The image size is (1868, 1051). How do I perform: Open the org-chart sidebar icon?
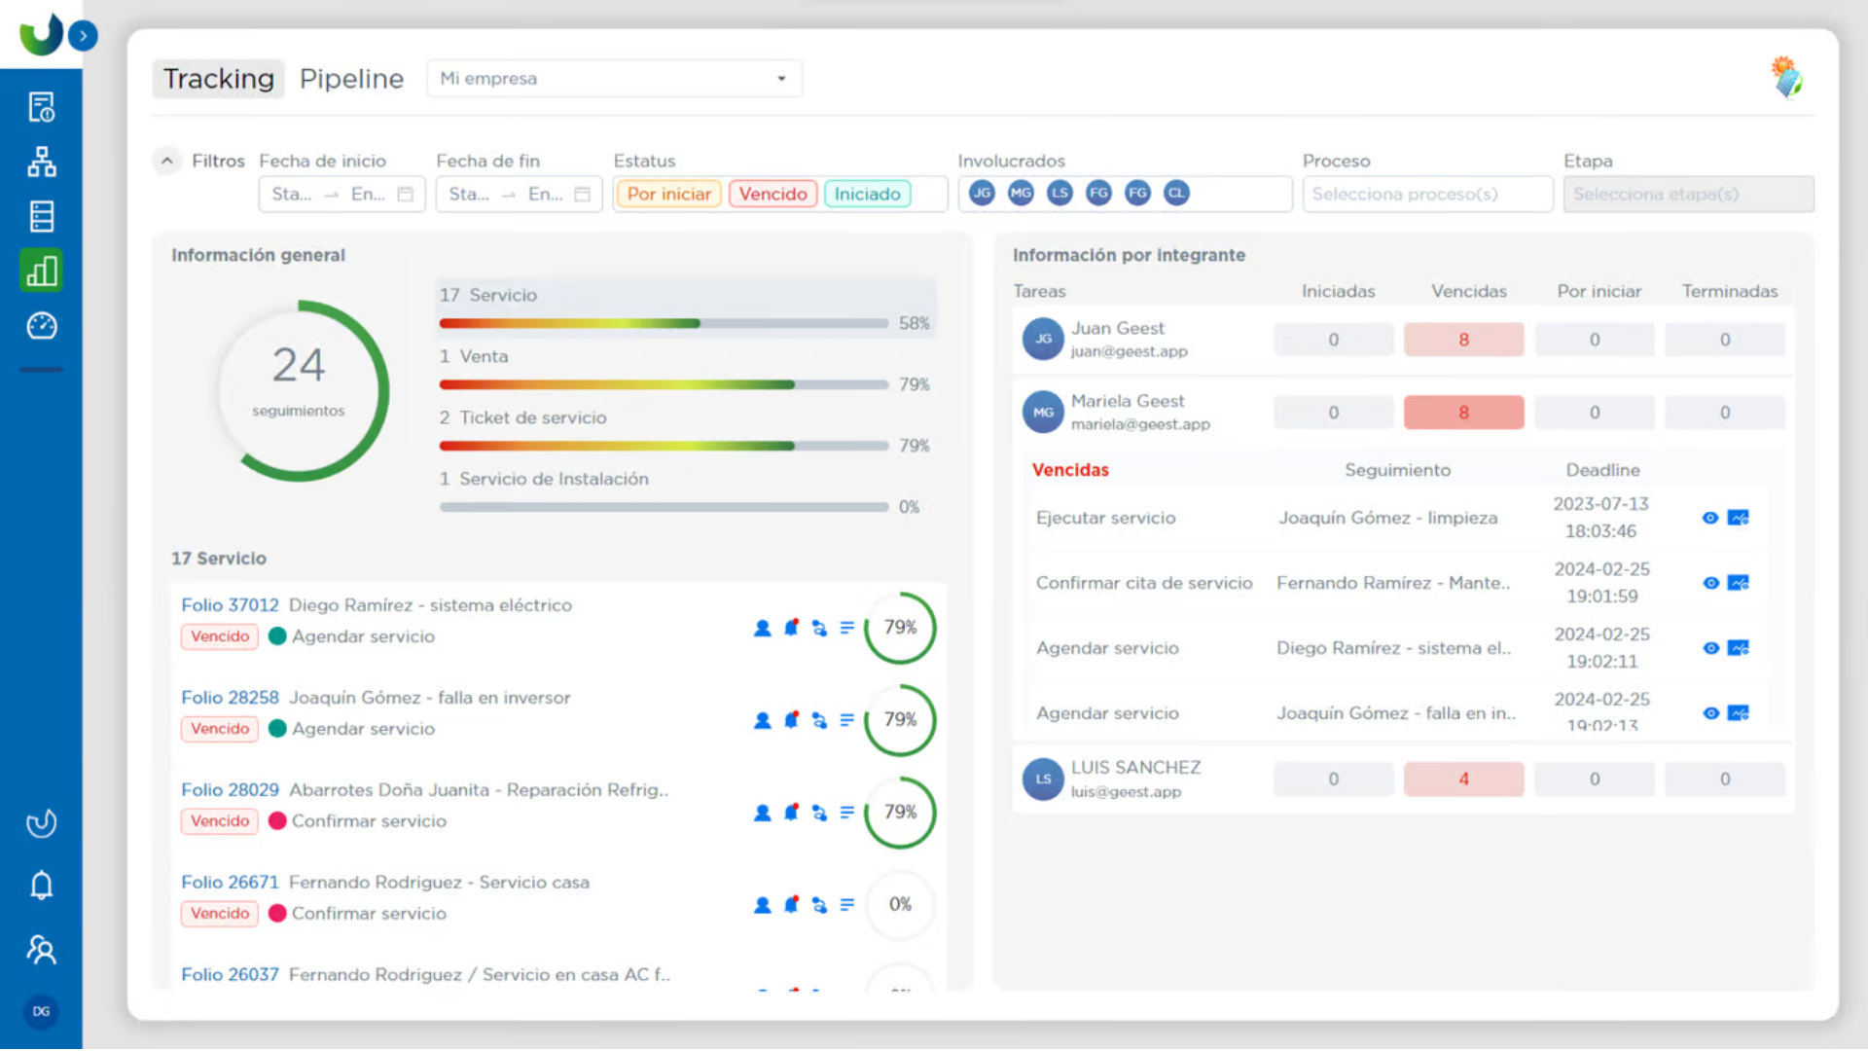tap(41, 162)
